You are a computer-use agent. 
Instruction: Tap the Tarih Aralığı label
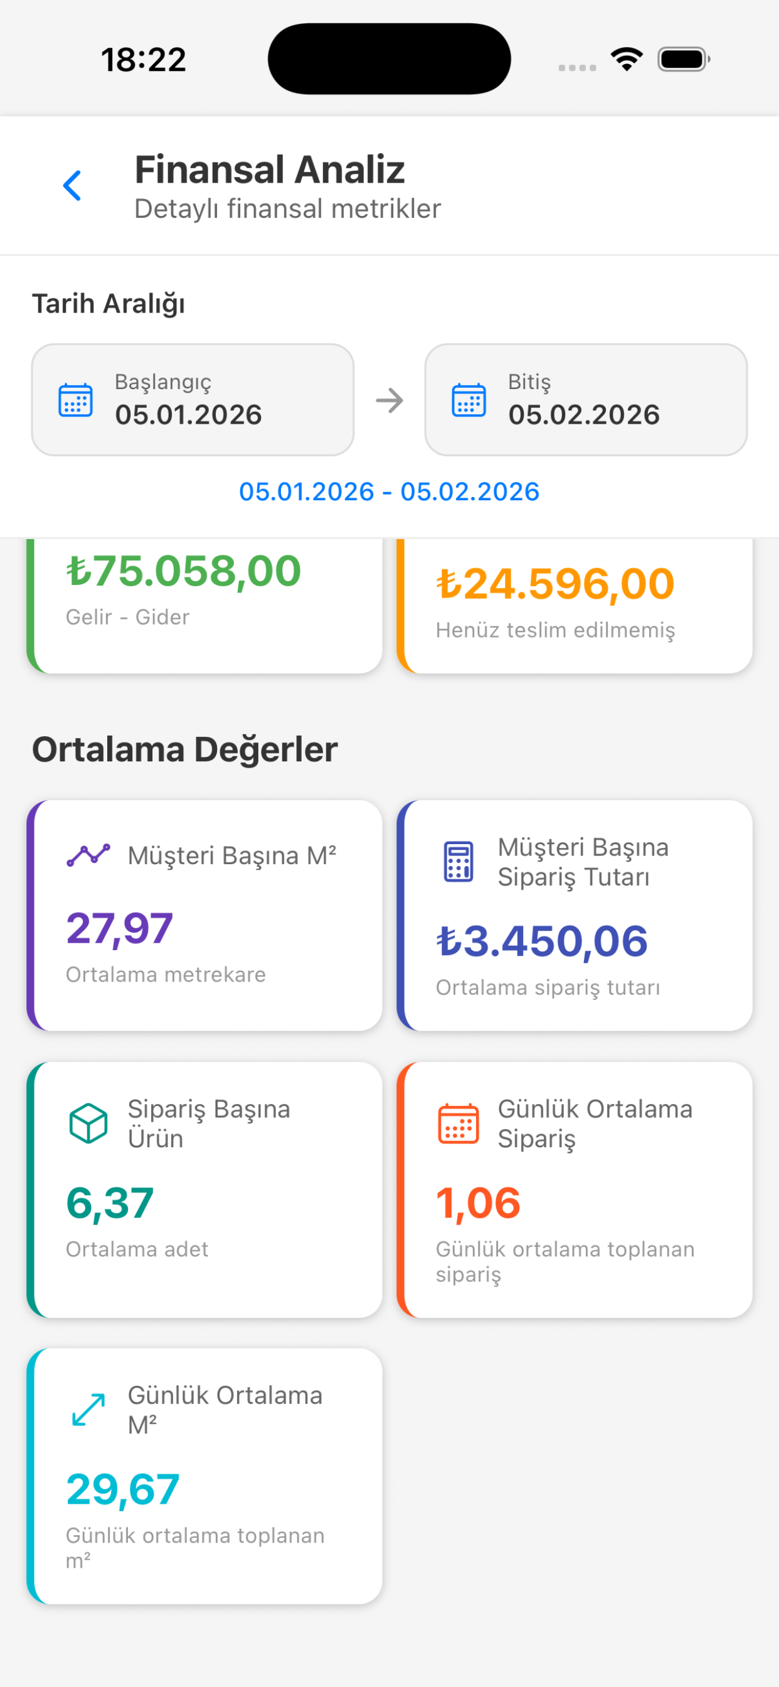[x=109, y=304]
